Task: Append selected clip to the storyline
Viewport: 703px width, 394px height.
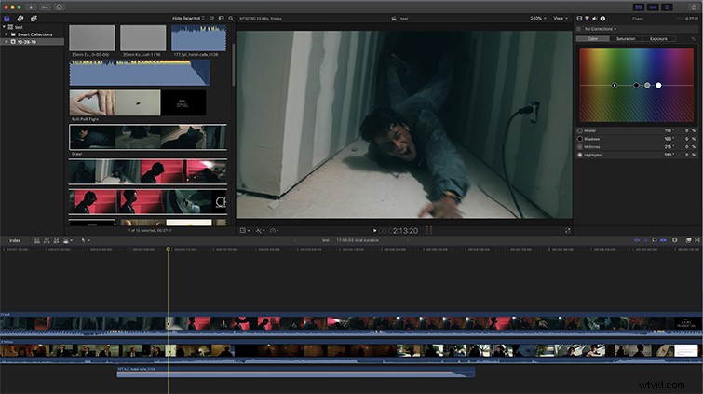Action: click(56, 240)
